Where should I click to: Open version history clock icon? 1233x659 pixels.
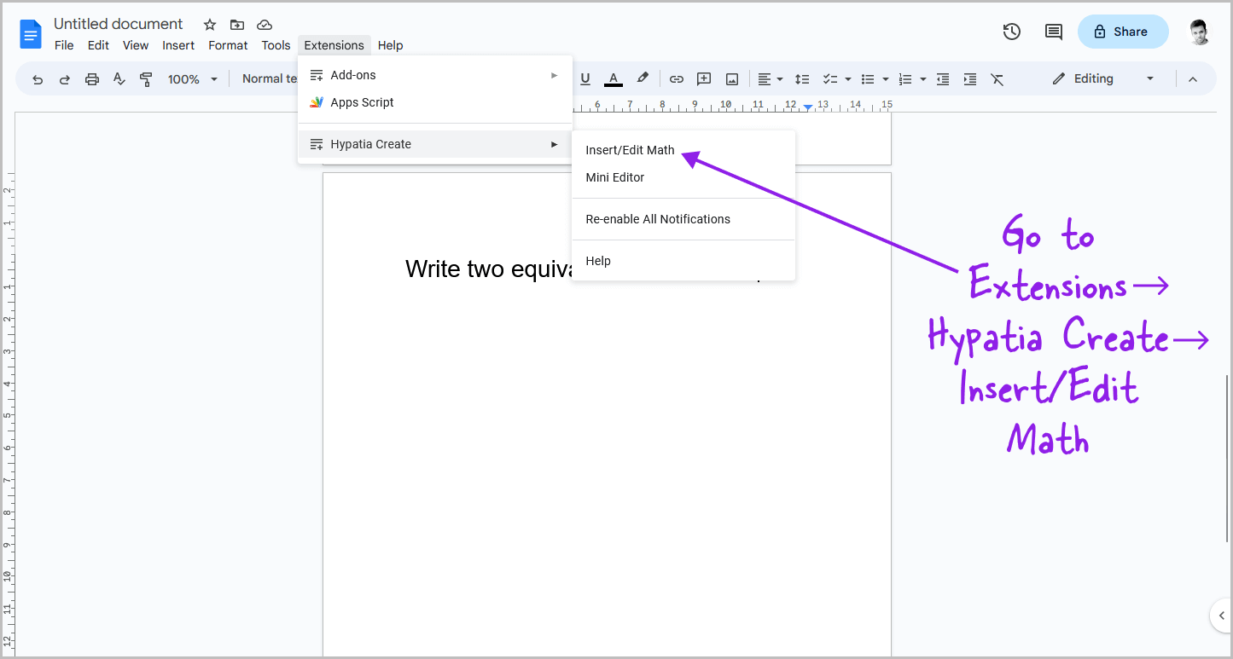[1012, 32]
